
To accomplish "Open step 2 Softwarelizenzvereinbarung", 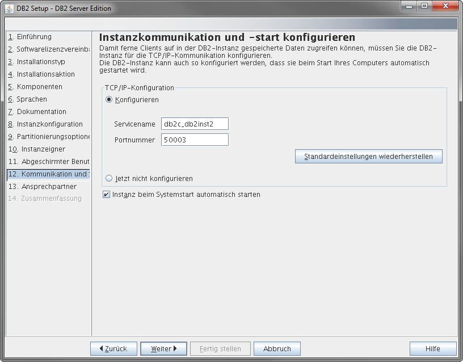I will click(49, 49).
